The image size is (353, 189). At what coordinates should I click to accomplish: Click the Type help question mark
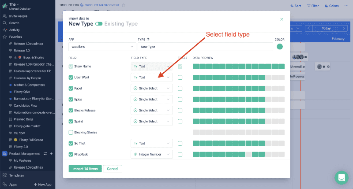click(148, 39)
